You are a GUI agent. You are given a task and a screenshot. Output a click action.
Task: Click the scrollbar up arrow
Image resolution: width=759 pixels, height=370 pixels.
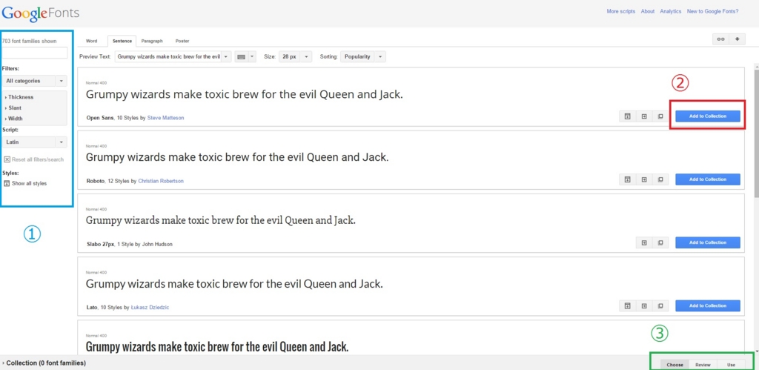[756, 65]
